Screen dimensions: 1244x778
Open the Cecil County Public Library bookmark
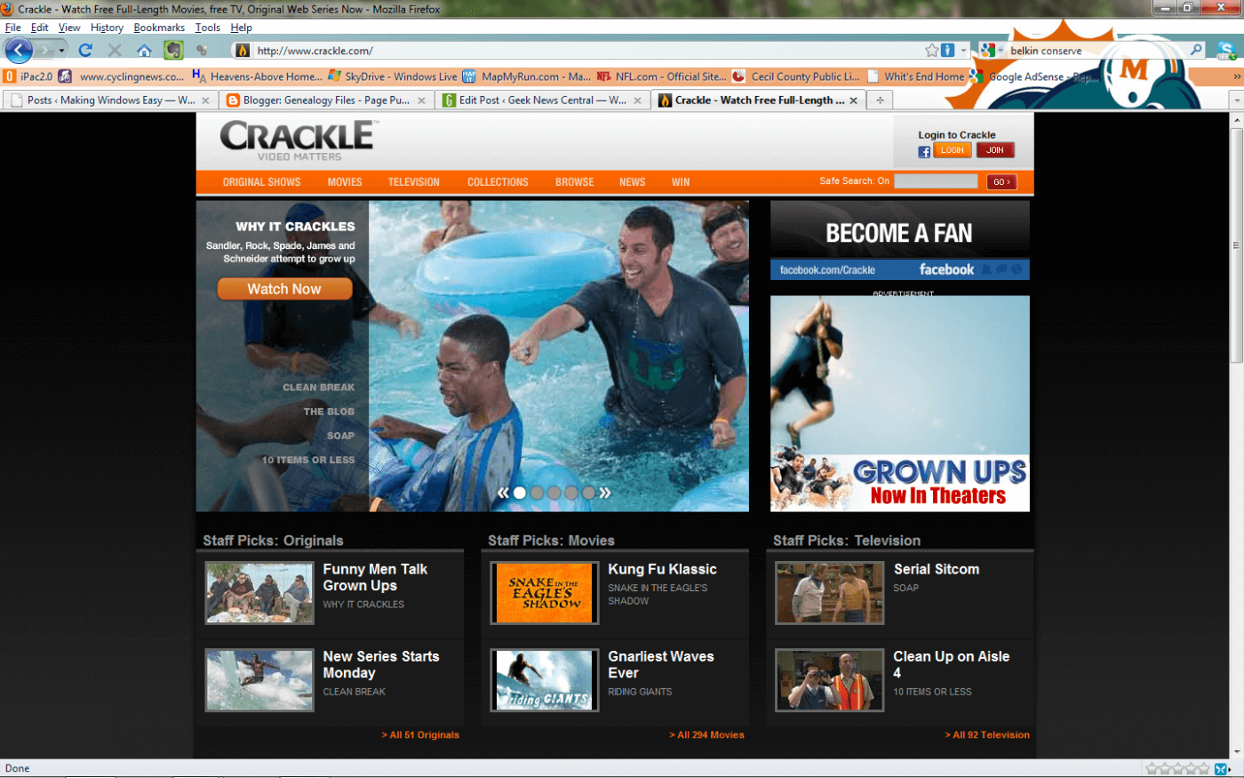coord(797,76)
